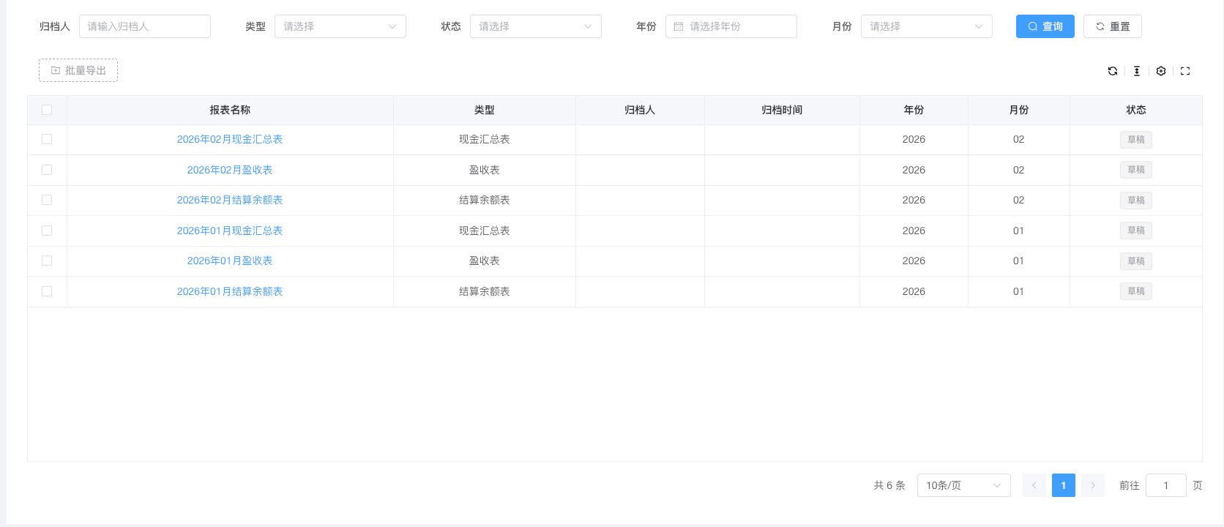Toggle the select-all header checkbox
The height and width of the screenshot is (527, 1224).
click(47, 110)
